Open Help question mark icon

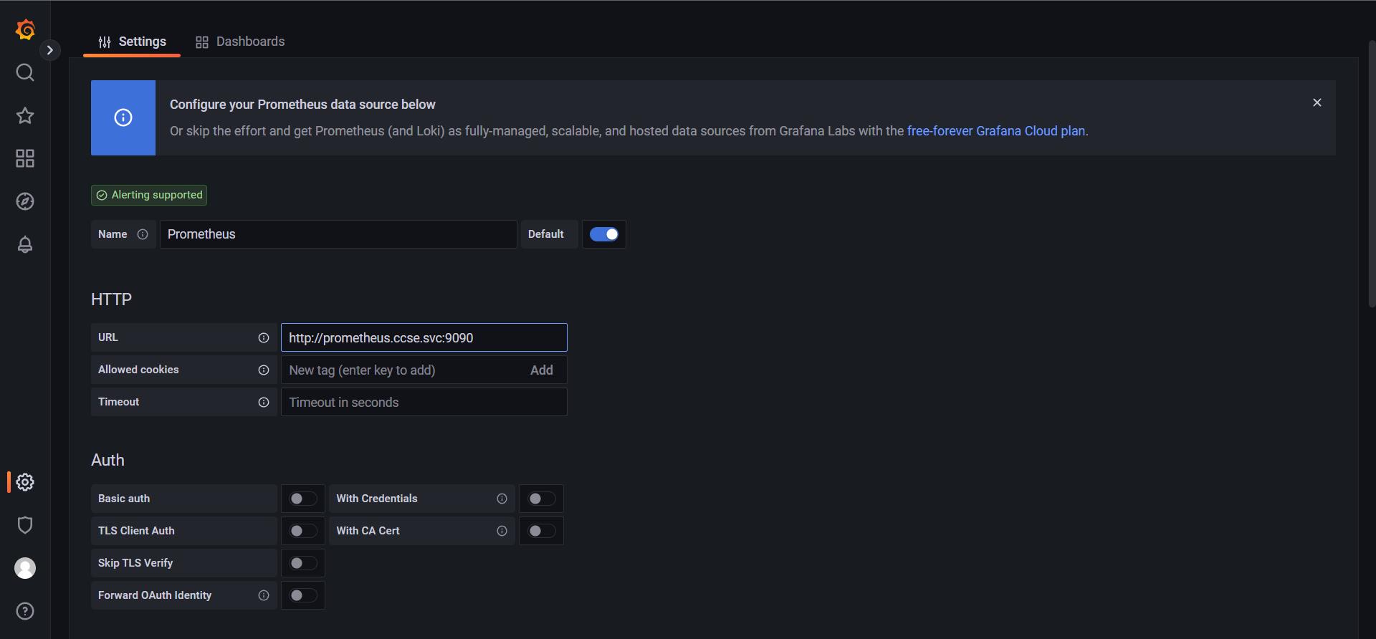pos(25,611)
